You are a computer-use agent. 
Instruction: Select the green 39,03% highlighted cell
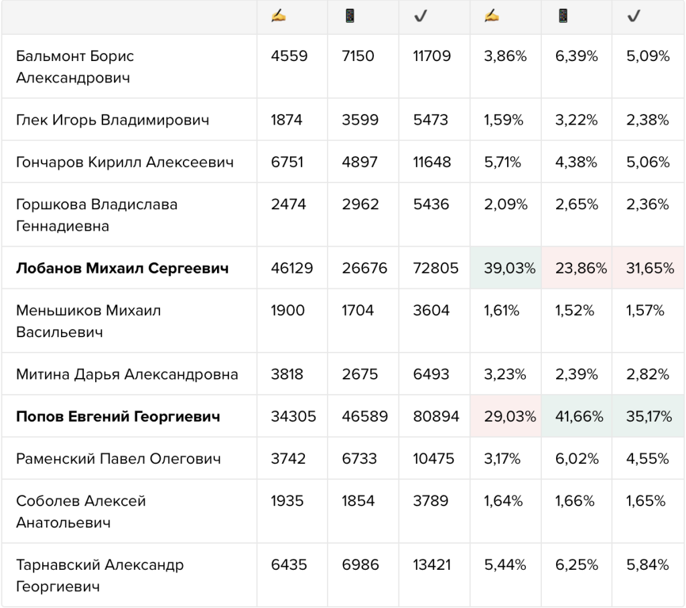point(506,268)
